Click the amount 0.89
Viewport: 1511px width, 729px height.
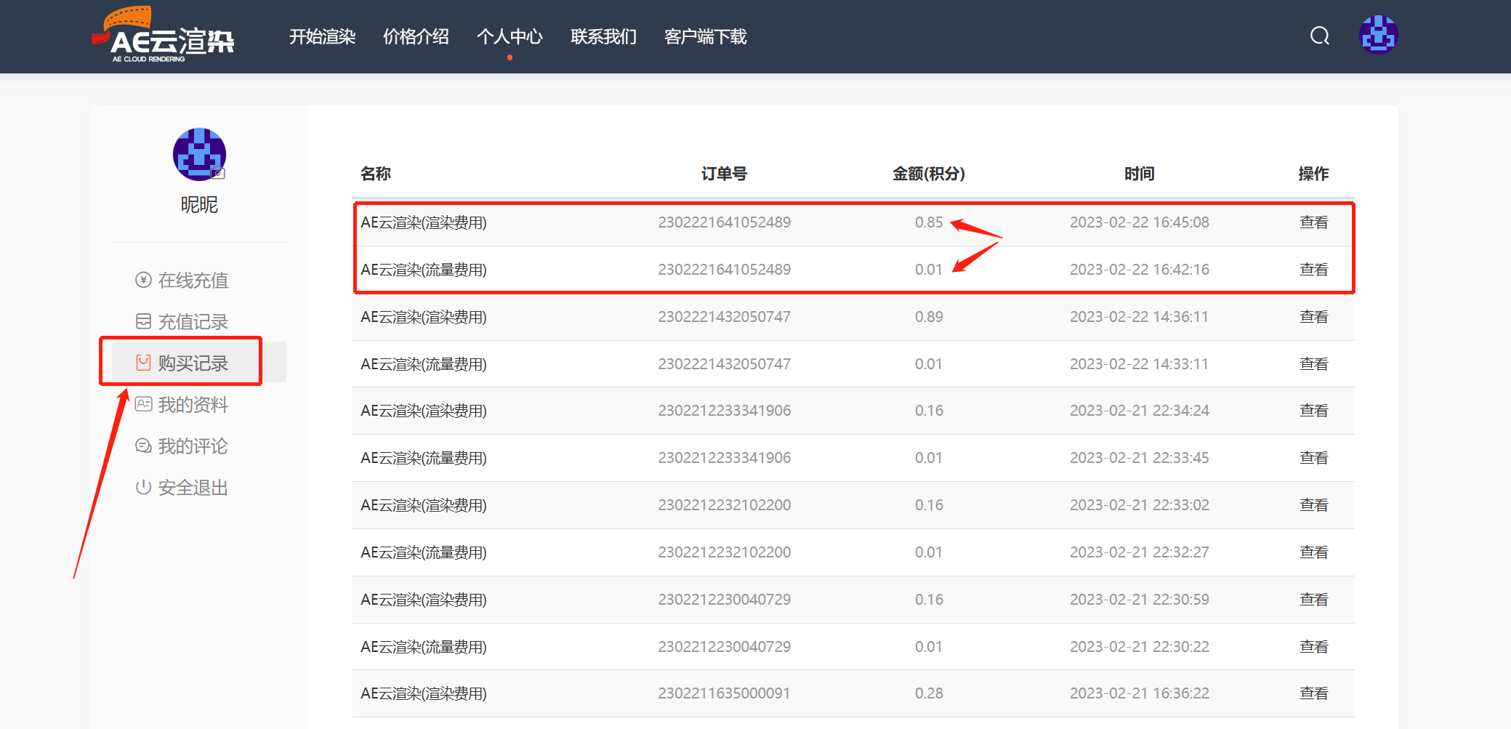(x=929, y=317)
